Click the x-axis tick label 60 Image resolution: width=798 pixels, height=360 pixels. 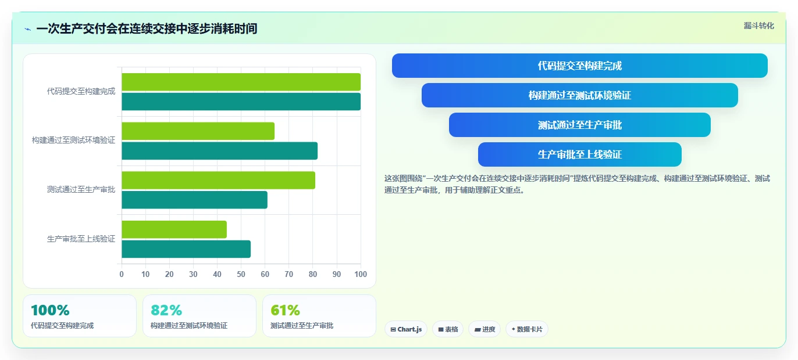tap(265, 274)
